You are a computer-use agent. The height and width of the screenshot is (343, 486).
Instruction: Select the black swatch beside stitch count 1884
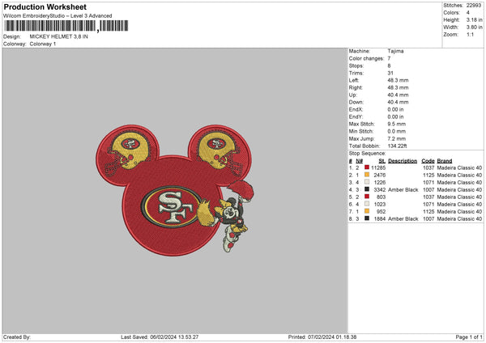pos(367,218)
